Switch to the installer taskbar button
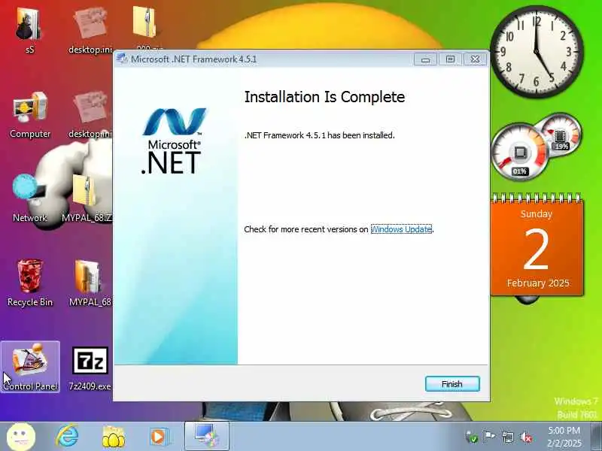This screenshot has width=602, height=451. (x=206, y=436)
